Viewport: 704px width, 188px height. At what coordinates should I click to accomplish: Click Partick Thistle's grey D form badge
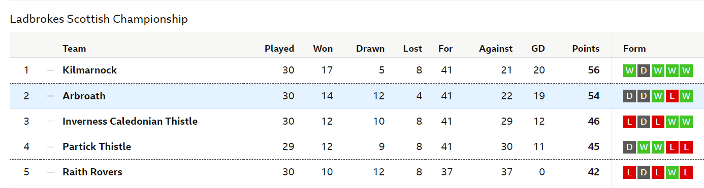coord(629,146)
